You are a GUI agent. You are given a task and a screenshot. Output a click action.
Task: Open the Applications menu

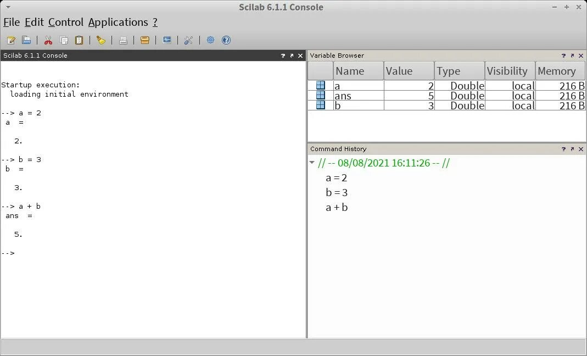[x=118, y=22]
